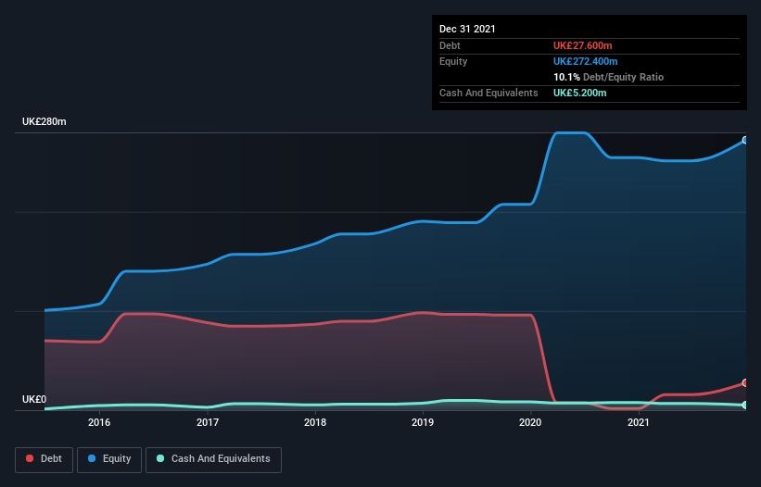Image resolution: width=761 pixels, height=487 pixels.
Task: Click the Cash And Equivalents tooltip label
Action: 488,93
